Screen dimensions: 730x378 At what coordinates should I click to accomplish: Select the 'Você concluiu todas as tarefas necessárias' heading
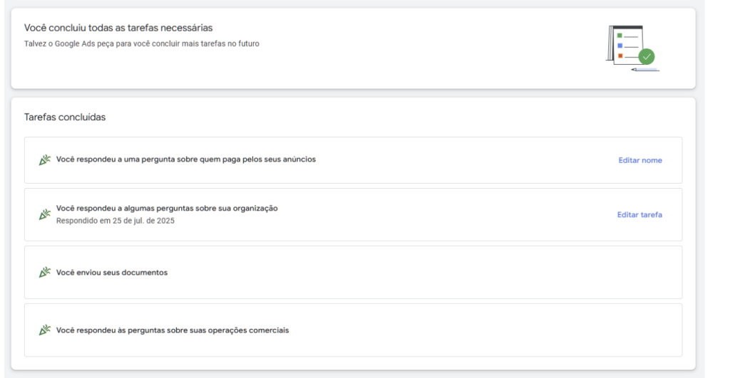118,28
